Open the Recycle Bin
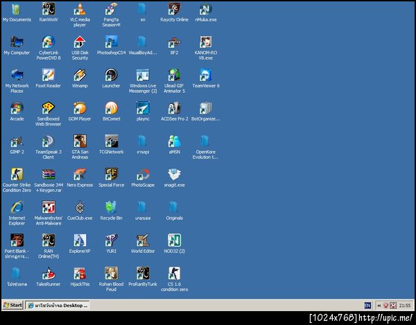Viewport: 416px width, 325px height. [x=111, y=211]
